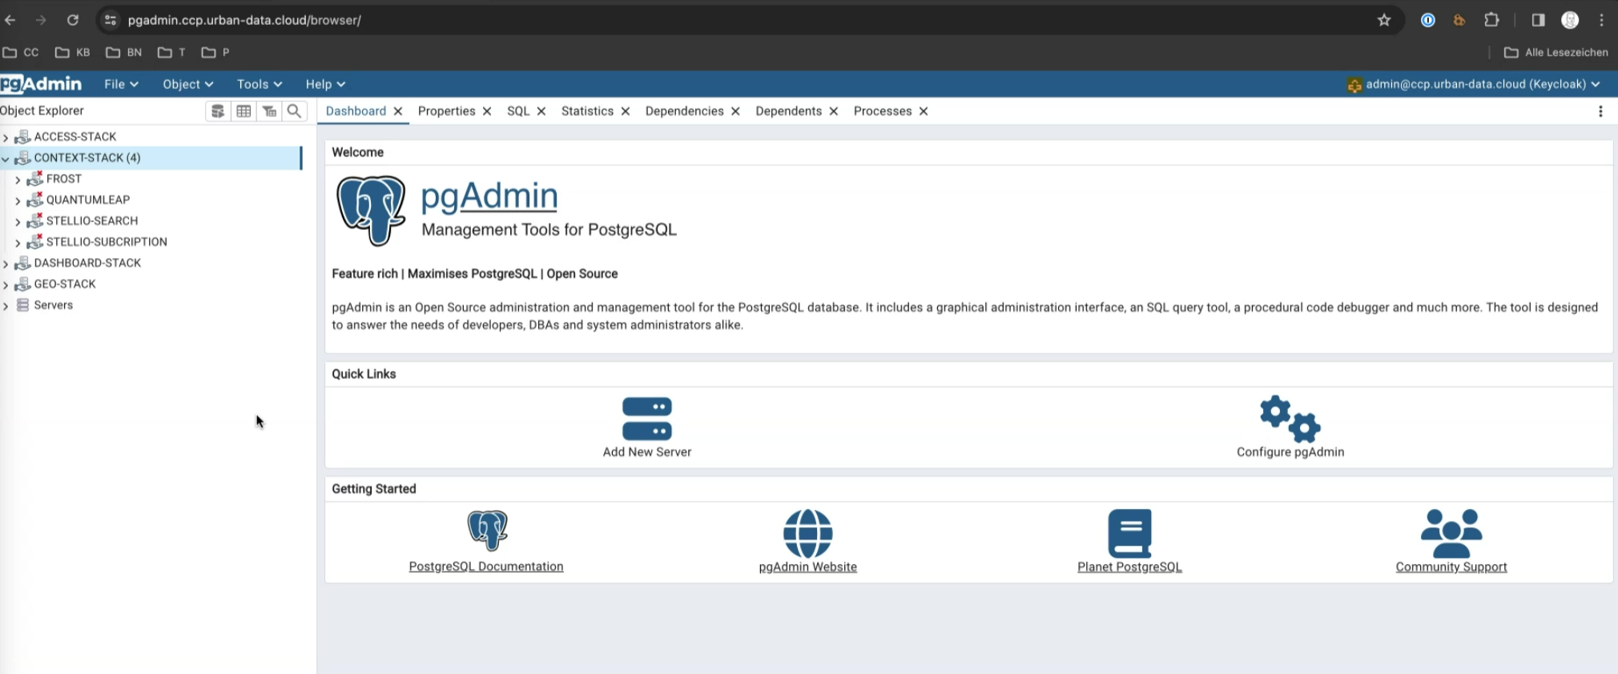Switch to the Processes tab

[x=883, y=111]
